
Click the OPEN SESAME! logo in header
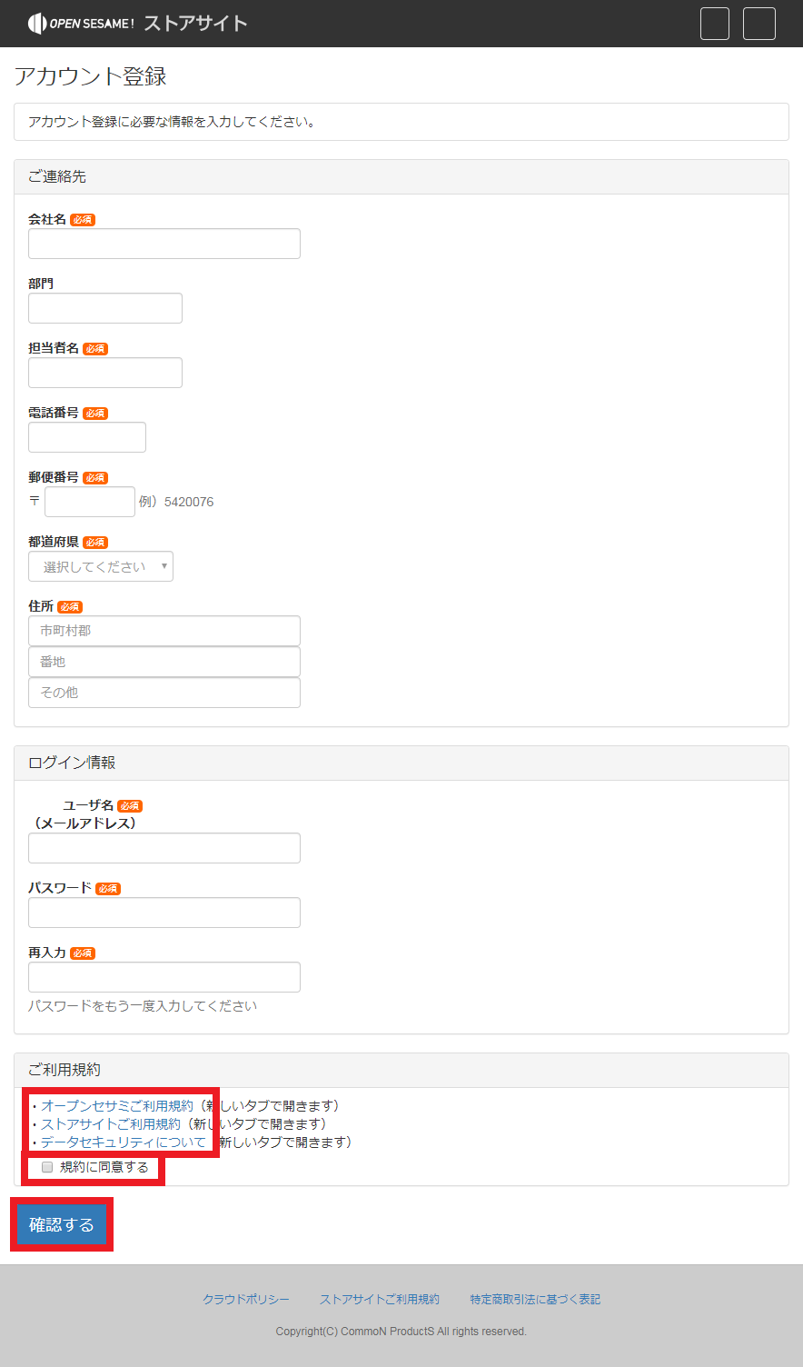[82, 24]
